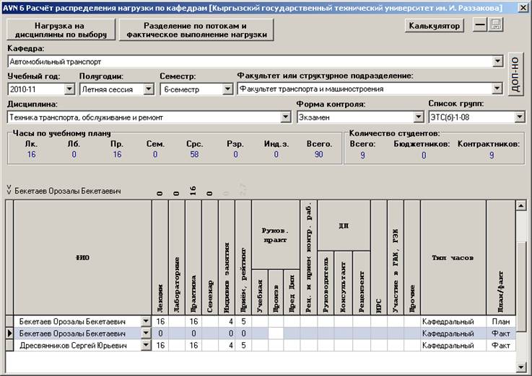Click the Прочие column header
Screen dimensions: 532x376
pos(412,258)
